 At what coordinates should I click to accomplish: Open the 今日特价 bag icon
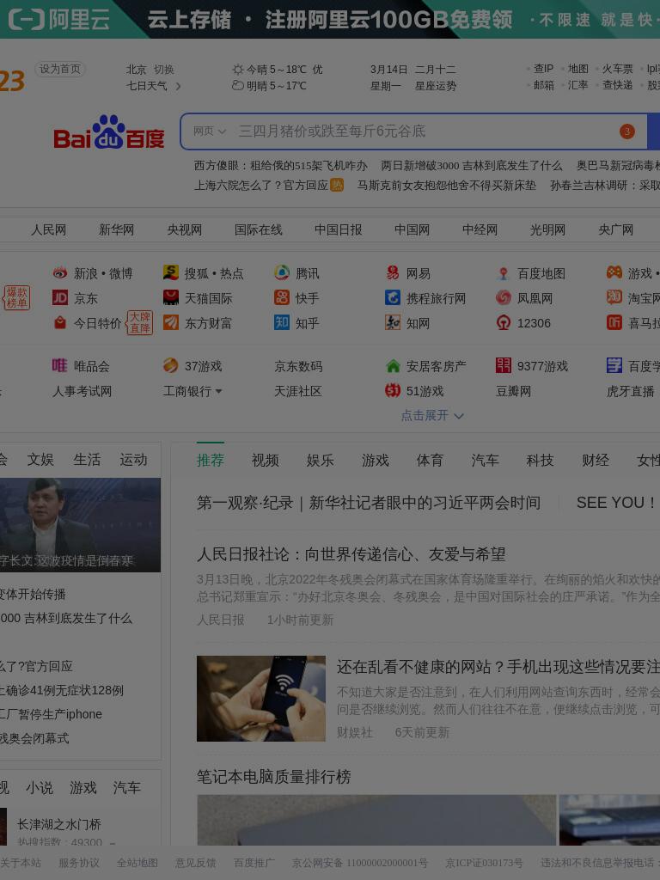pos(60,323)
